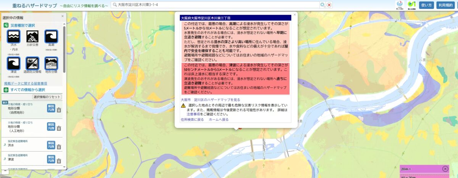
Task: Toggle the 表示 visibility badge on 地形分類(自然地形)
Action: pos(5,102)
